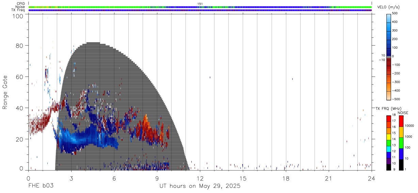The image size is (418, 193).
Task: Click the range gate tick label 80
Action: (x=19, y=46)
